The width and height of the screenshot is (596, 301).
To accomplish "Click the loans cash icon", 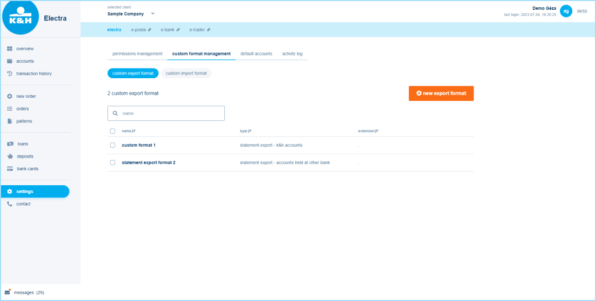I will [9, 144].
